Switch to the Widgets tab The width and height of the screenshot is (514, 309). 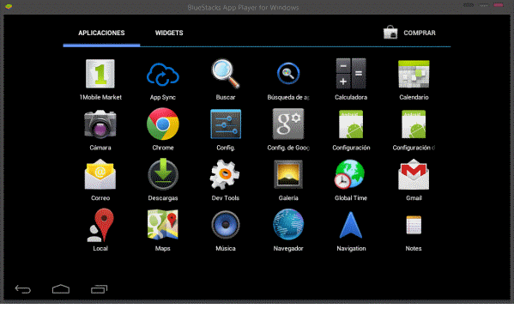(x=169, y=33)
